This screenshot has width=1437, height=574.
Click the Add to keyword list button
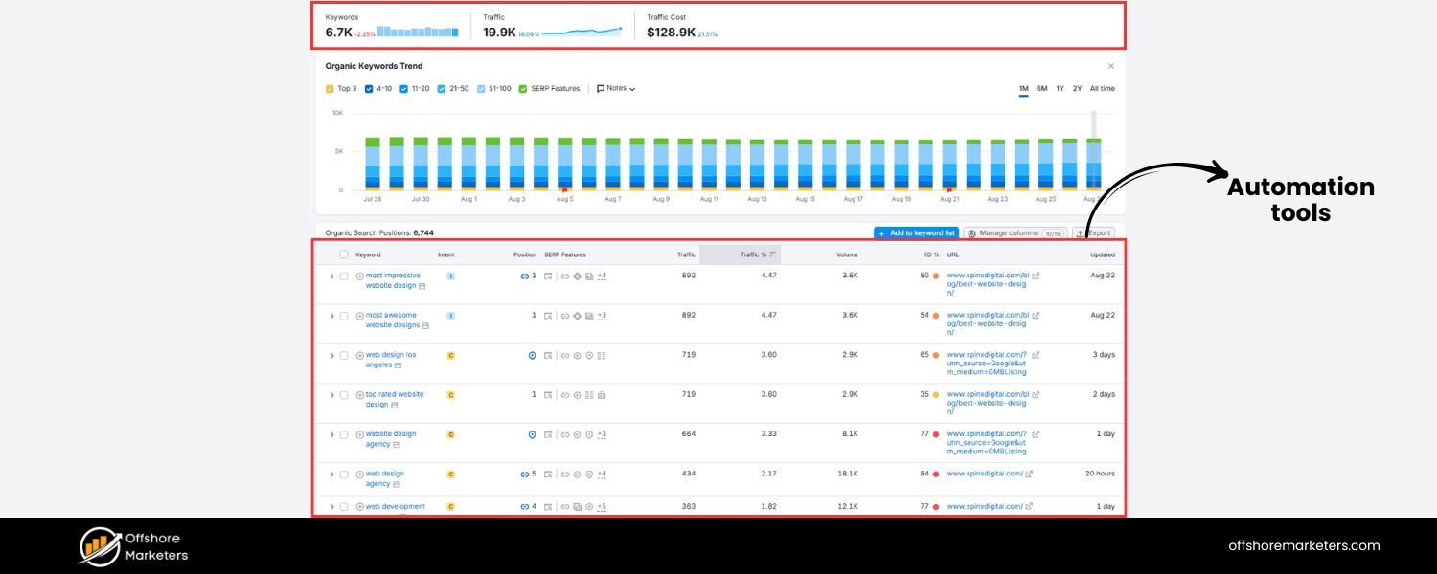[916, 232]
